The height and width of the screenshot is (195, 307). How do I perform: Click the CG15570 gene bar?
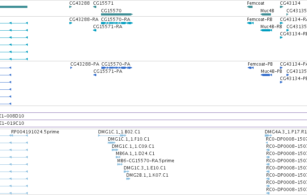tap(117, 14)
